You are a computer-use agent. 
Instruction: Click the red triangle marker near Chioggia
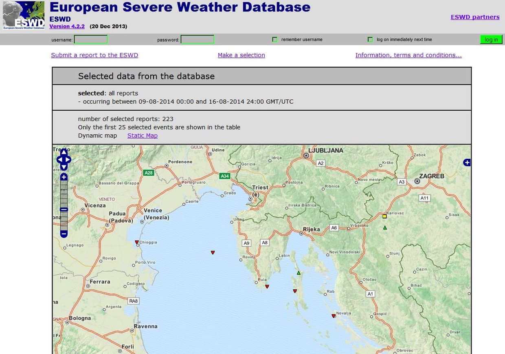point(137,243)
